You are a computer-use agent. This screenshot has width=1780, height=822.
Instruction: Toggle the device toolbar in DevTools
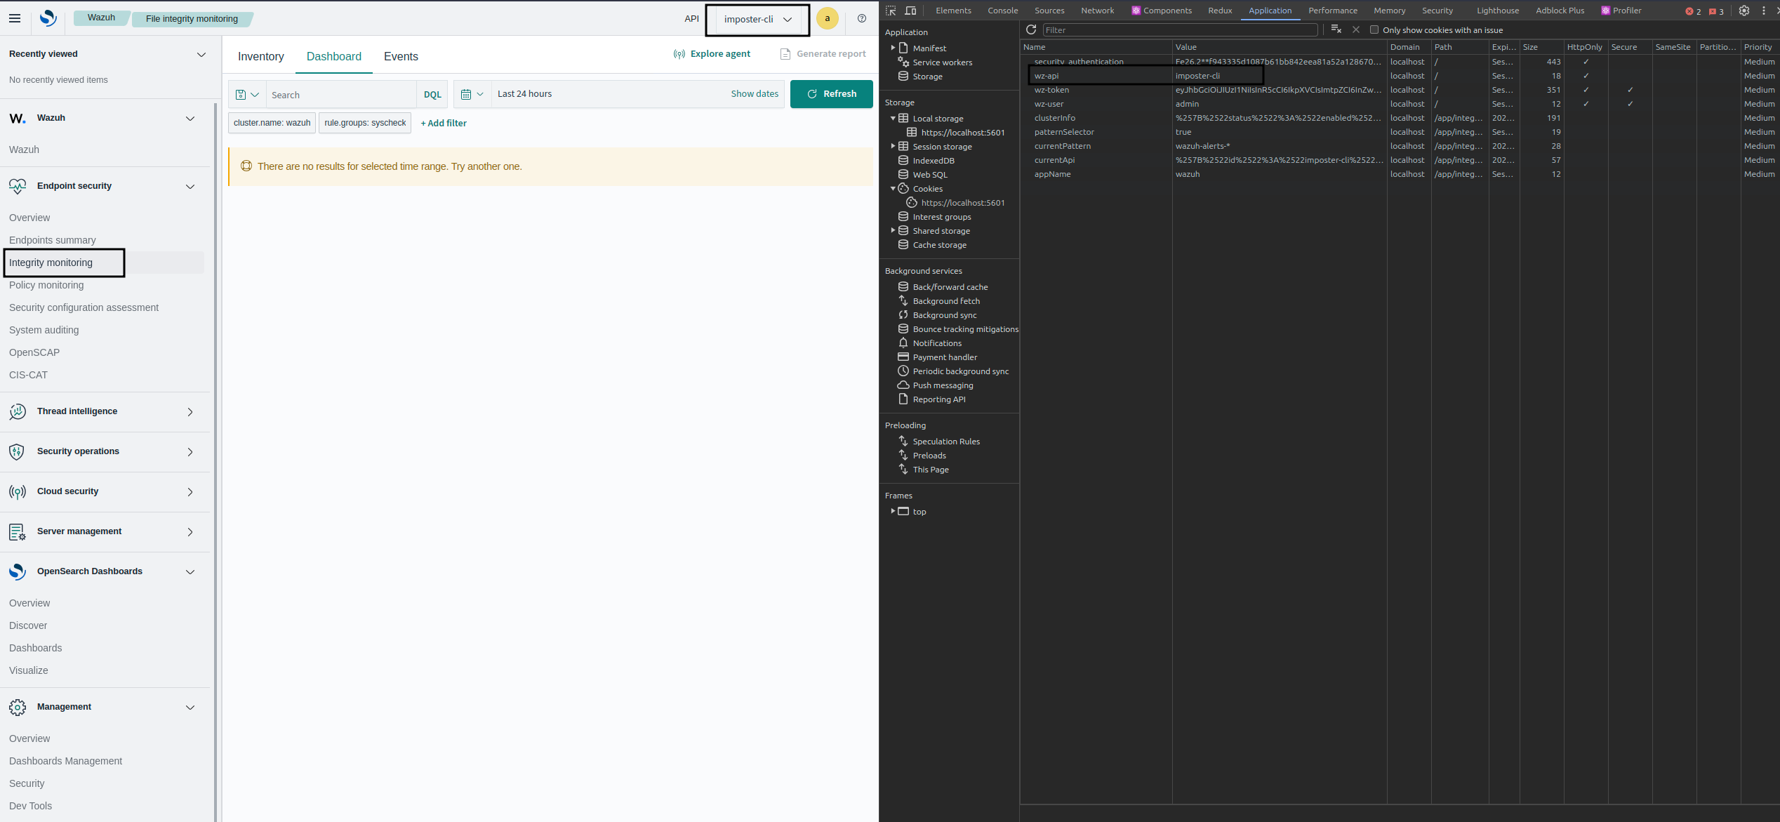pyautogui.click(x=910, y=11)
